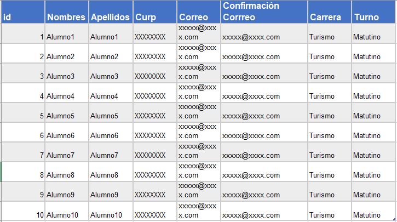
Task: Select the Carrera column header
Action: (329, 17)
